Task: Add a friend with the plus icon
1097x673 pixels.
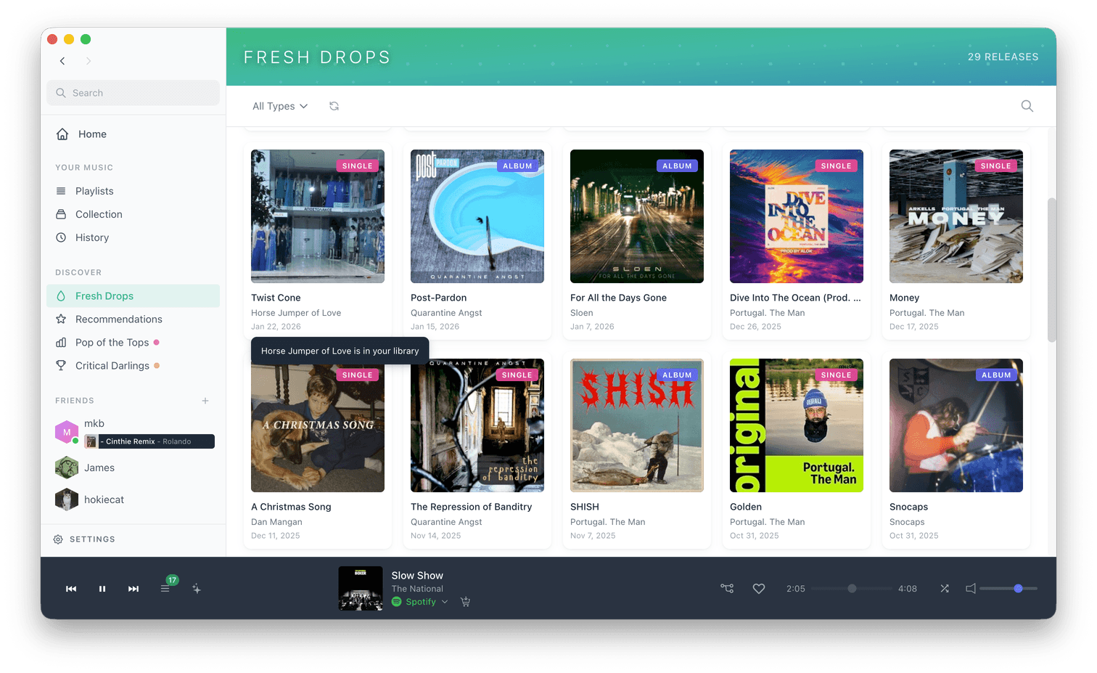Action: click(205, 401)
